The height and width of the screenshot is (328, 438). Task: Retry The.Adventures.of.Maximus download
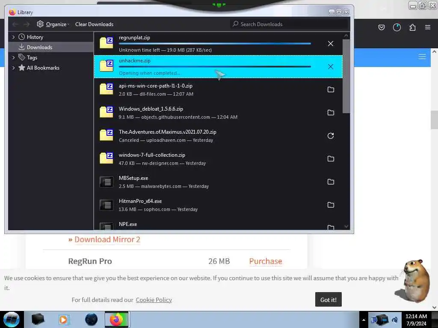331,136
